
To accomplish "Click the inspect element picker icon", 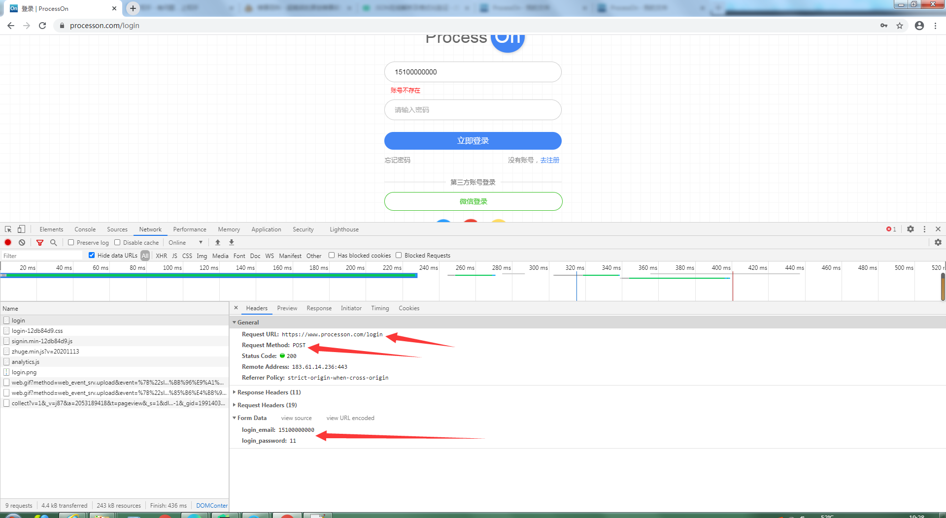I will point(8,229).
